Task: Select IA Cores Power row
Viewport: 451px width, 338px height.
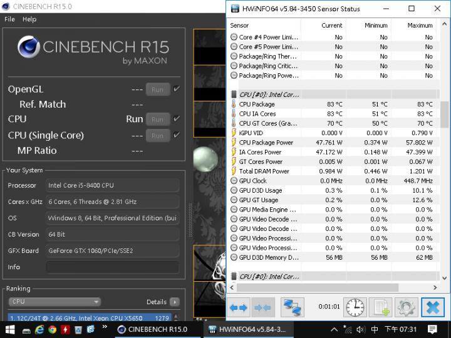Action: [x=333, y=152]
